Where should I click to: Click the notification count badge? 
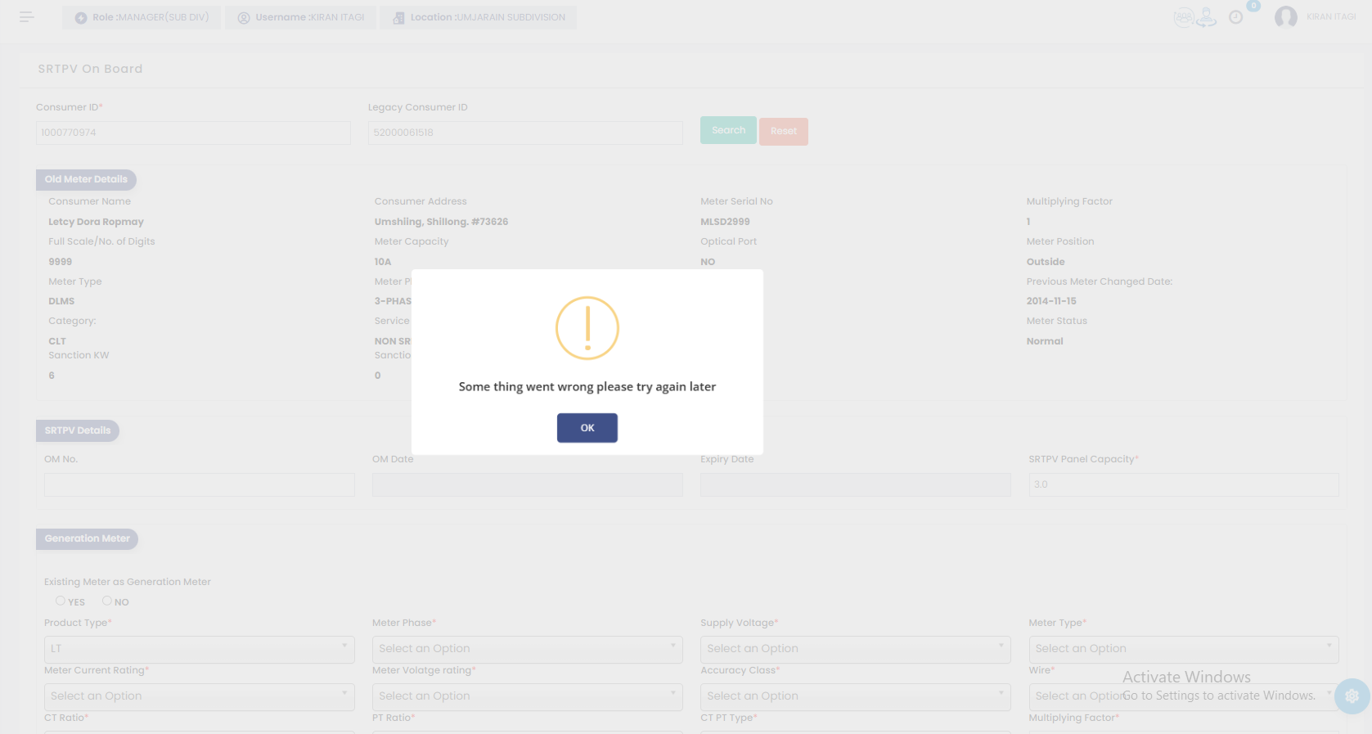point(1253,6)
